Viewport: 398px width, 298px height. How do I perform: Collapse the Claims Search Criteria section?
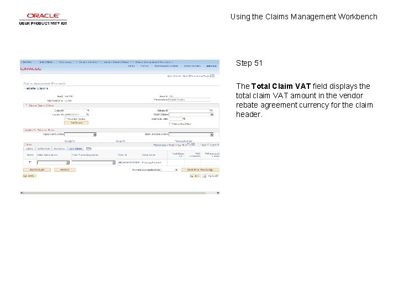(26, 105)
